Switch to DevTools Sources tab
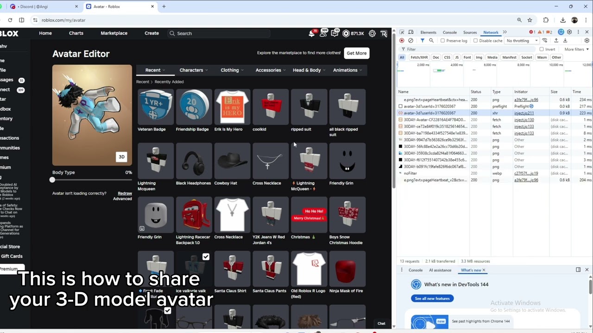Screen dimensions: 593x333 pyautogui.click(x=470, y=32)
